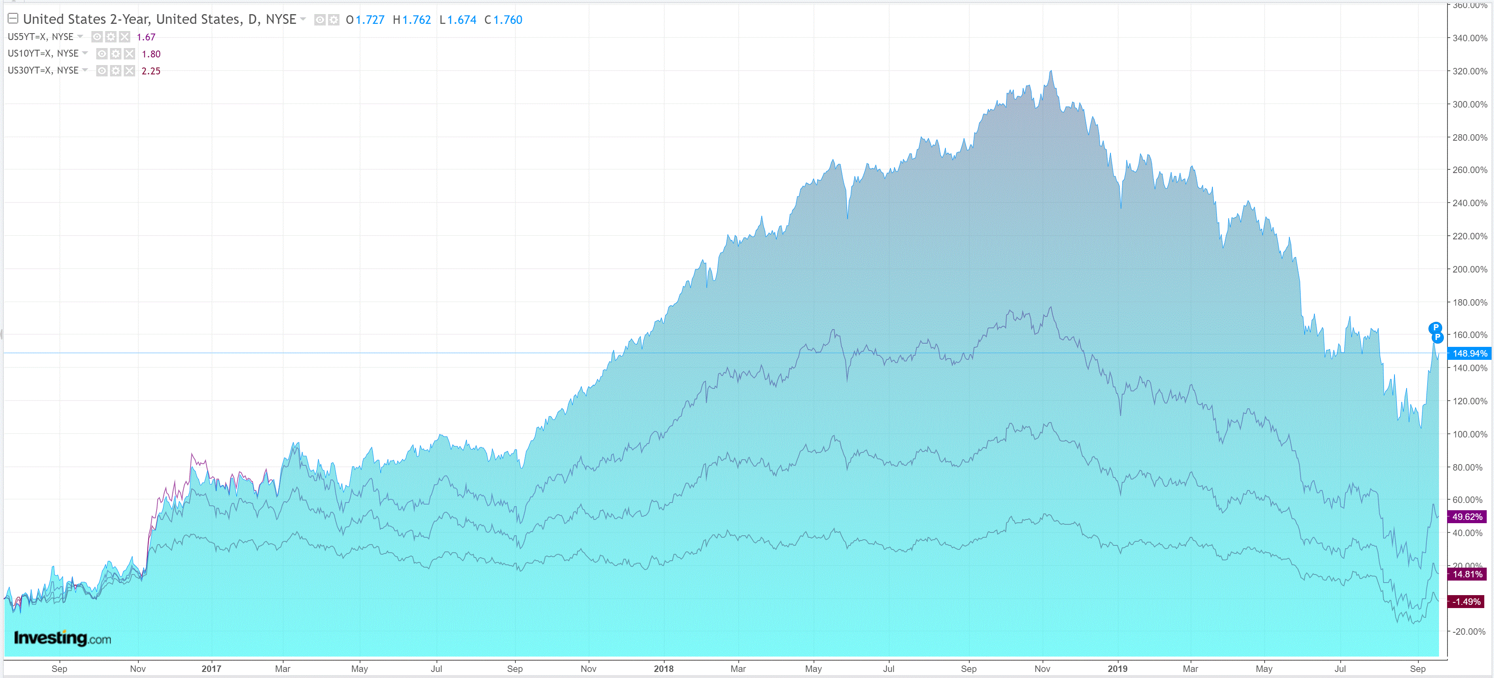The image size is (1494, 678).
Task: Hide the US30YT=X series with eye icon
Action: point(102,71)
